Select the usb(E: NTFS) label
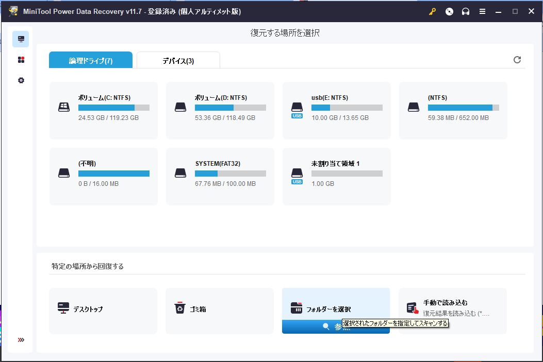Image resolution: width=543 pixels, height=362 pixels. click(330, 98)
